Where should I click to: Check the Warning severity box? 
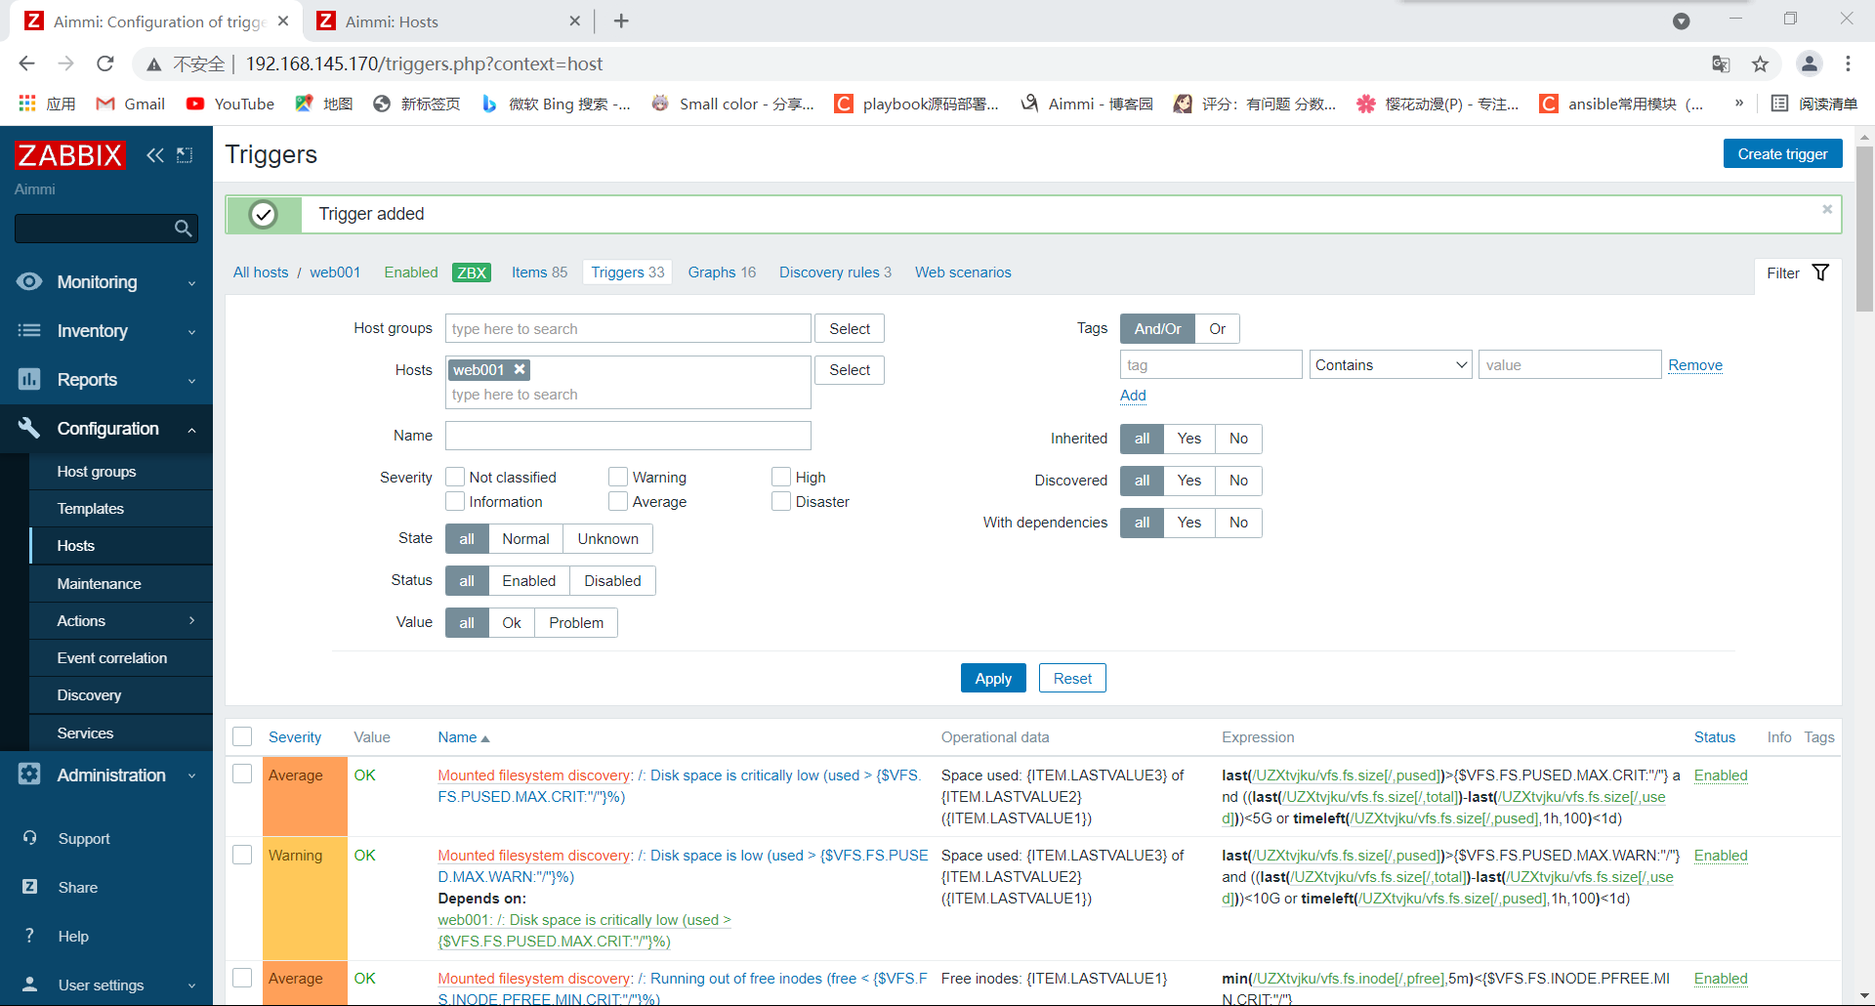[x=618, y=477]
